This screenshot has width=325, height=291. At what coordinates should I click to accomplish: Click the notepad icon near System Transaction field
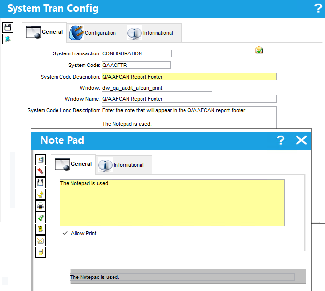(x=259, y=50)
